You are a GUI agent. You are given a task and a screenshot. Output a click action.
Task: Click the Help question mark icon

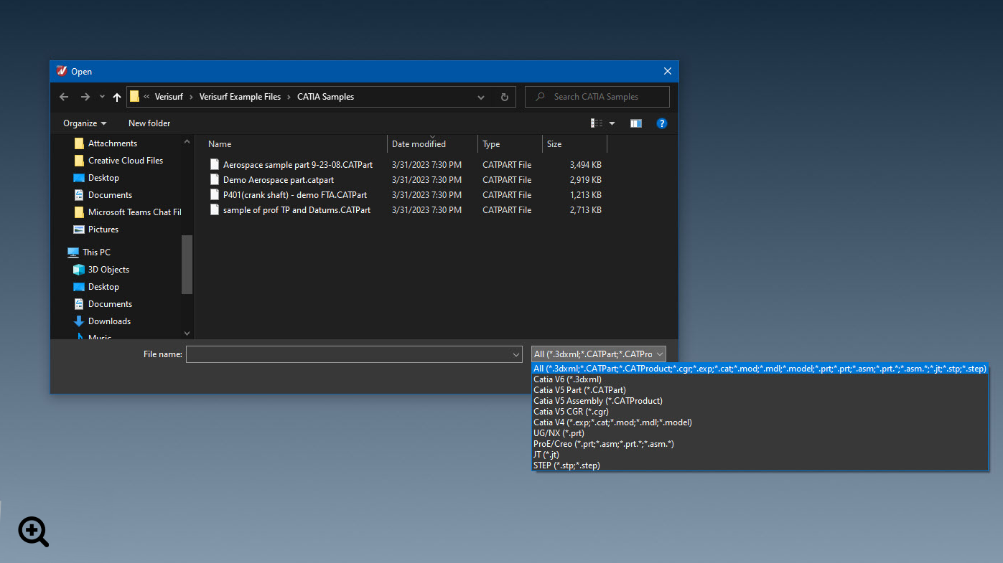click(x=662, y=123)
